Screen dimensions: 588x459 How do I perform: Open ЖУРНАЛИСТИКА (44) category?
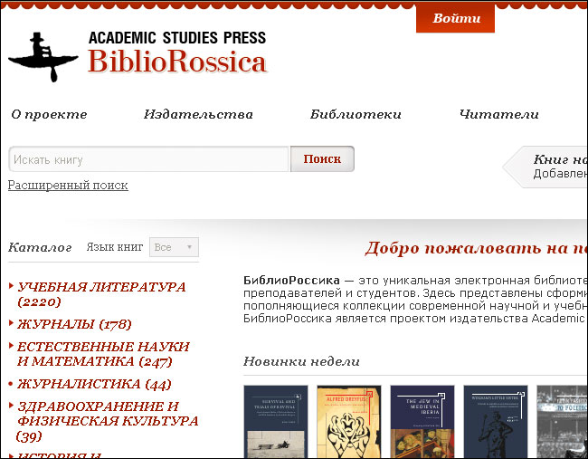pos(94,384)
